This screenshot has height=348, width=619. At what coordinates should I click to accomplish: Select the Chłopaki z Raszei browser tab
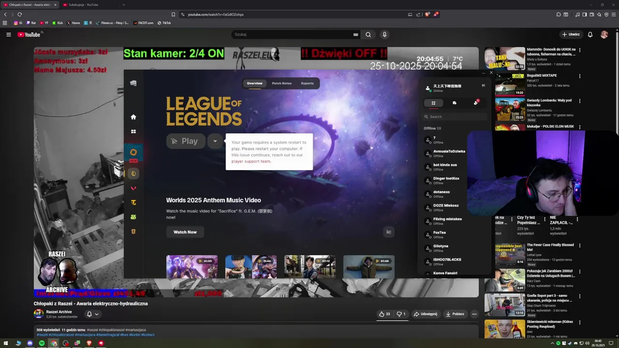pyautogui.click(x=30, y=5)
